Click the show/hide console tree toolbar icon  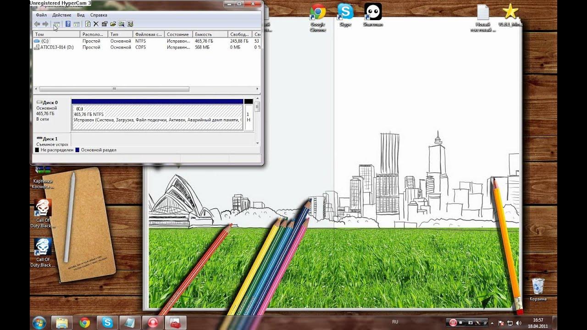[56, 24]
